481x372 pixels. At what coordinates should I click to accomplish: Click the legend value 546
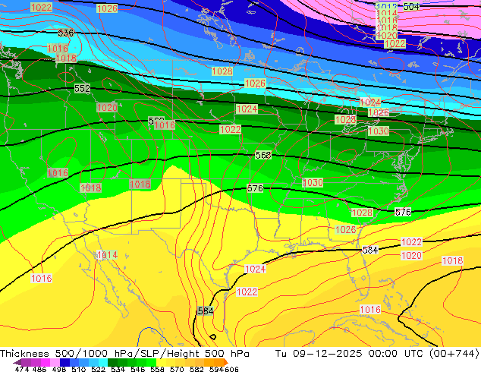pyautogui.click(x=137, y=369)
